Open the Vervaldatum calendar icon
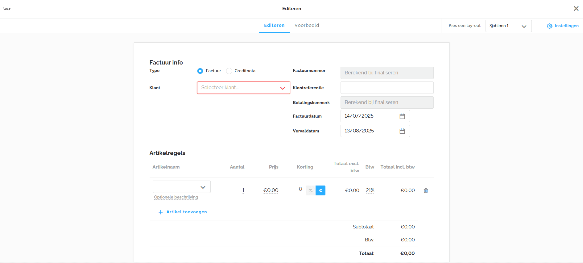583x263 pixels. tap(402, 131)
